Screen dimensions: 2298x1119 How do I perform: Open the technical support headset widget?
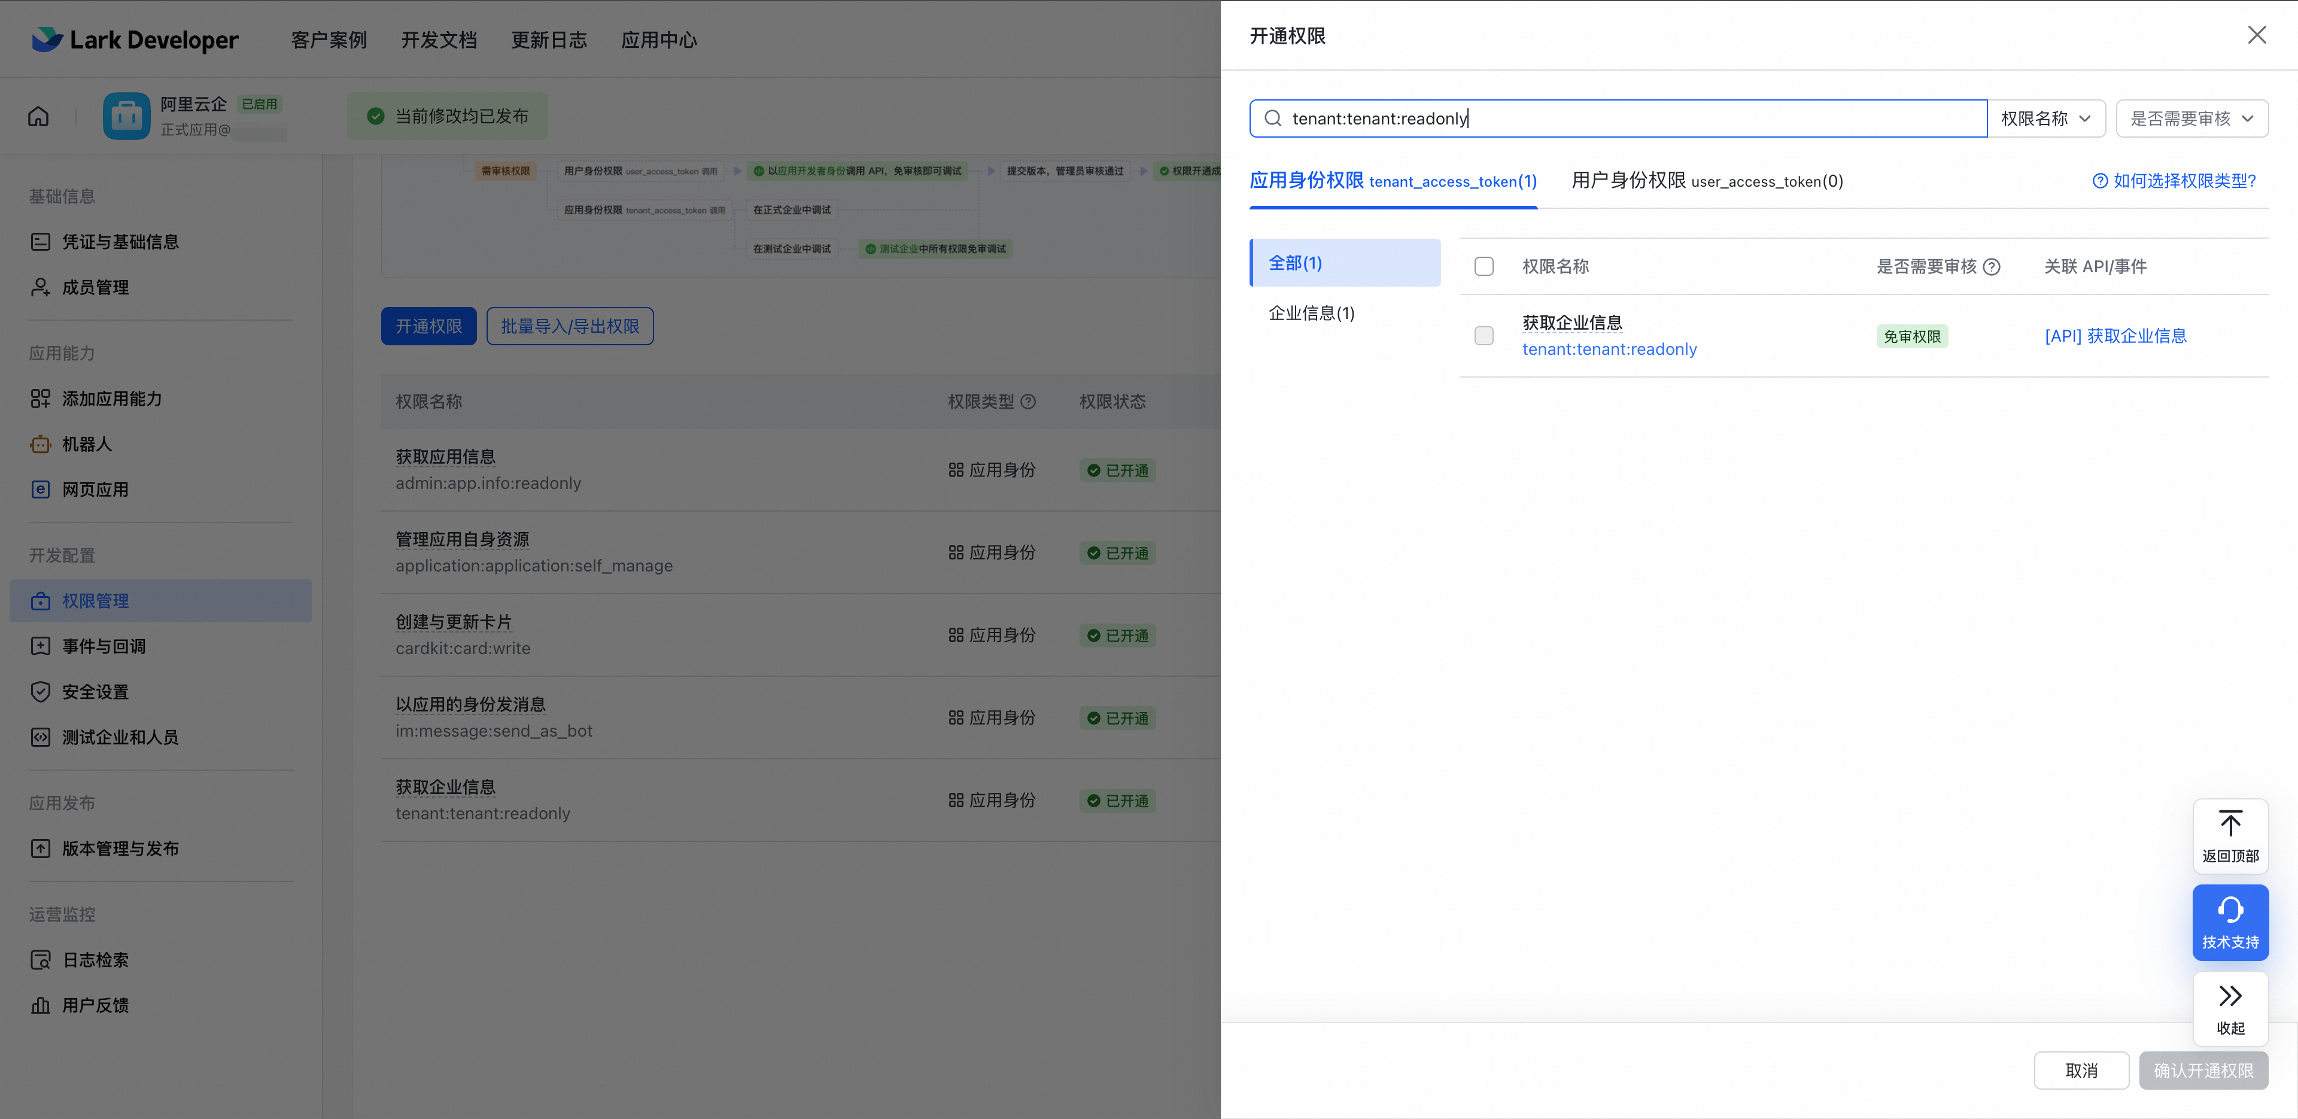click(x=2230, y=922)
